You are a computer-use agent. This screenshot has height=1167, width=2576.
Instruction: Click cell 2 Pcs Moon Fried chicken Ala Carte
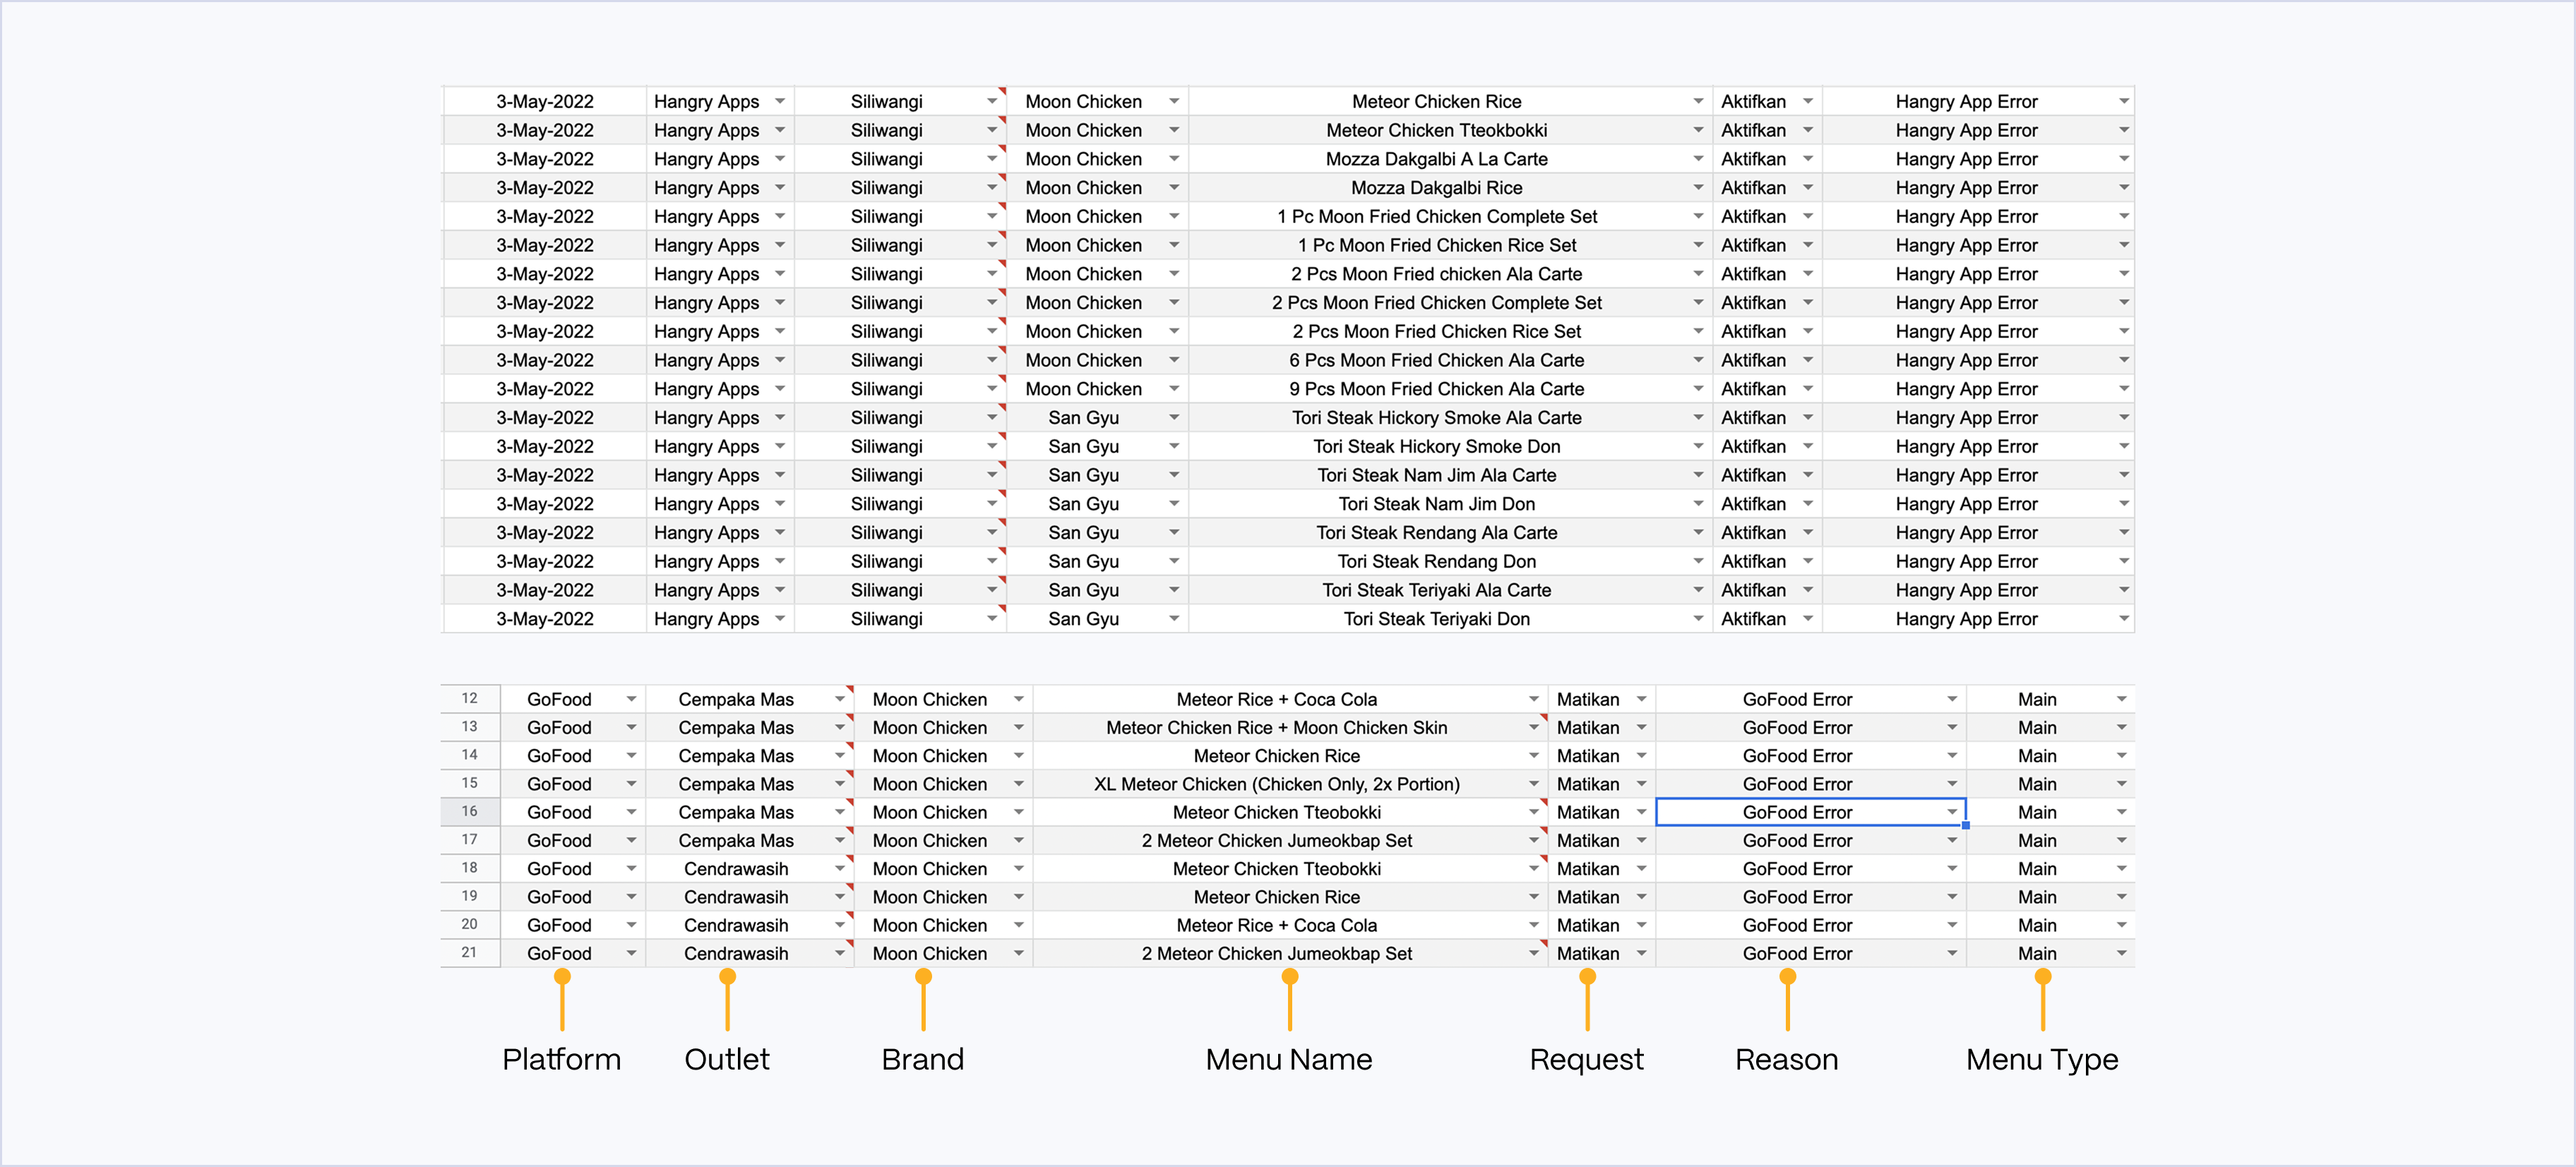1450,274
